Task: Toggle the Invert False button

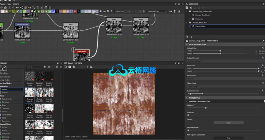Action: click(228, 123)
